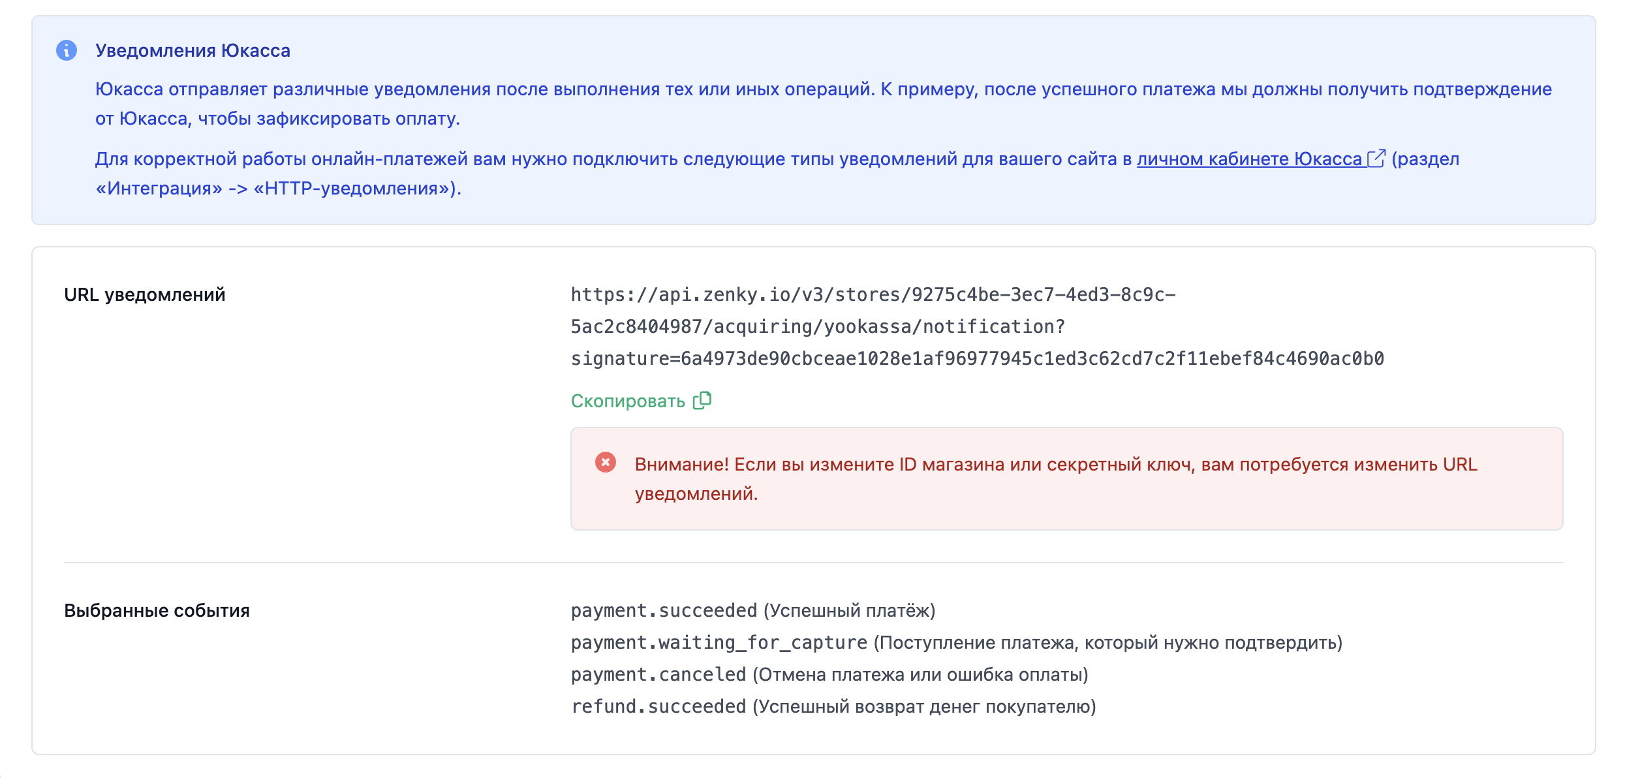Viewport: 1625px width, 778px height.
Task: Click the acquiring/yookassa/notification URL line
Action: pos(817,326)
